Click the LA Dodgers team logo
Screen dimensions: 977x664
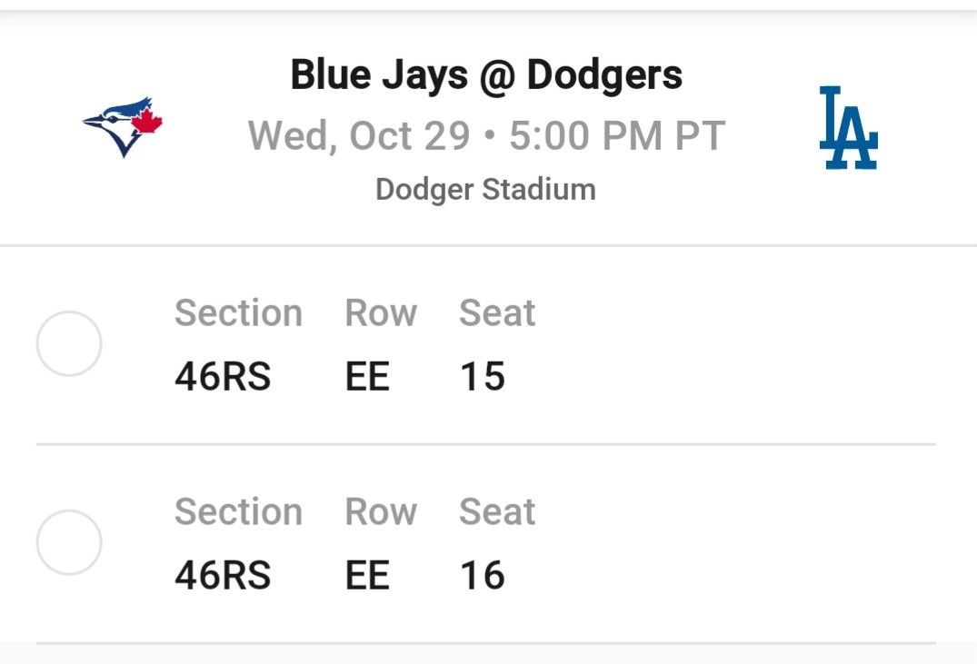point(849,129)
